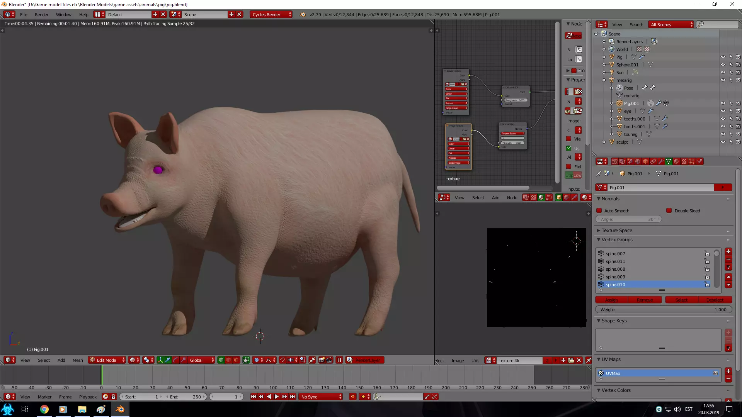Pause the viewport render preview
The height and width of the screenshot is (417, 742).
click(339, 360)
